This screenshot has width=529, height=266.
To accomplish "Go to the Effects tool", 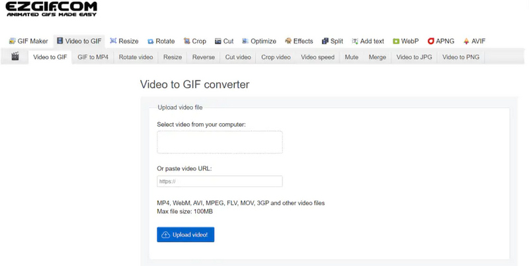I will tap(299, 41).
